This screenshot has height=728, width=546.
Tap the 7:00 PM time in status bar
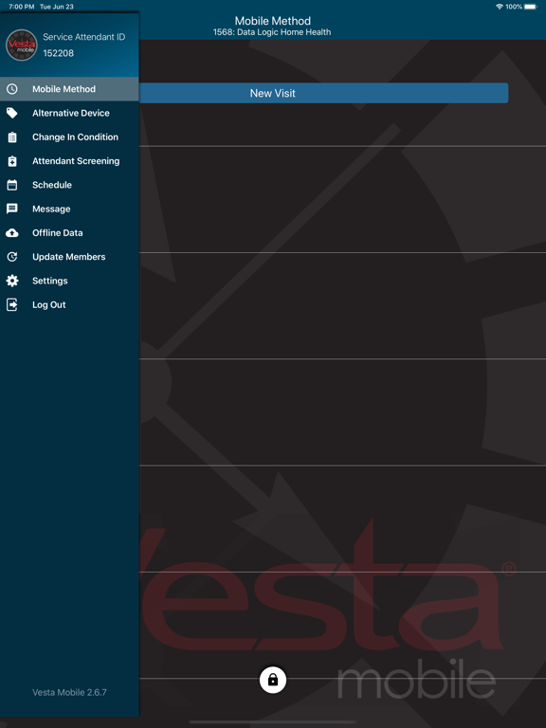pos(22,7)
